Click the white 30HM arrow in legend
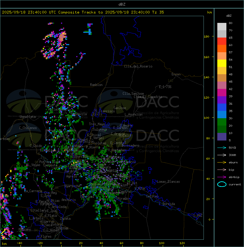Image resolution: width=244 pixels, height=247 pixels. coord(222,155)
